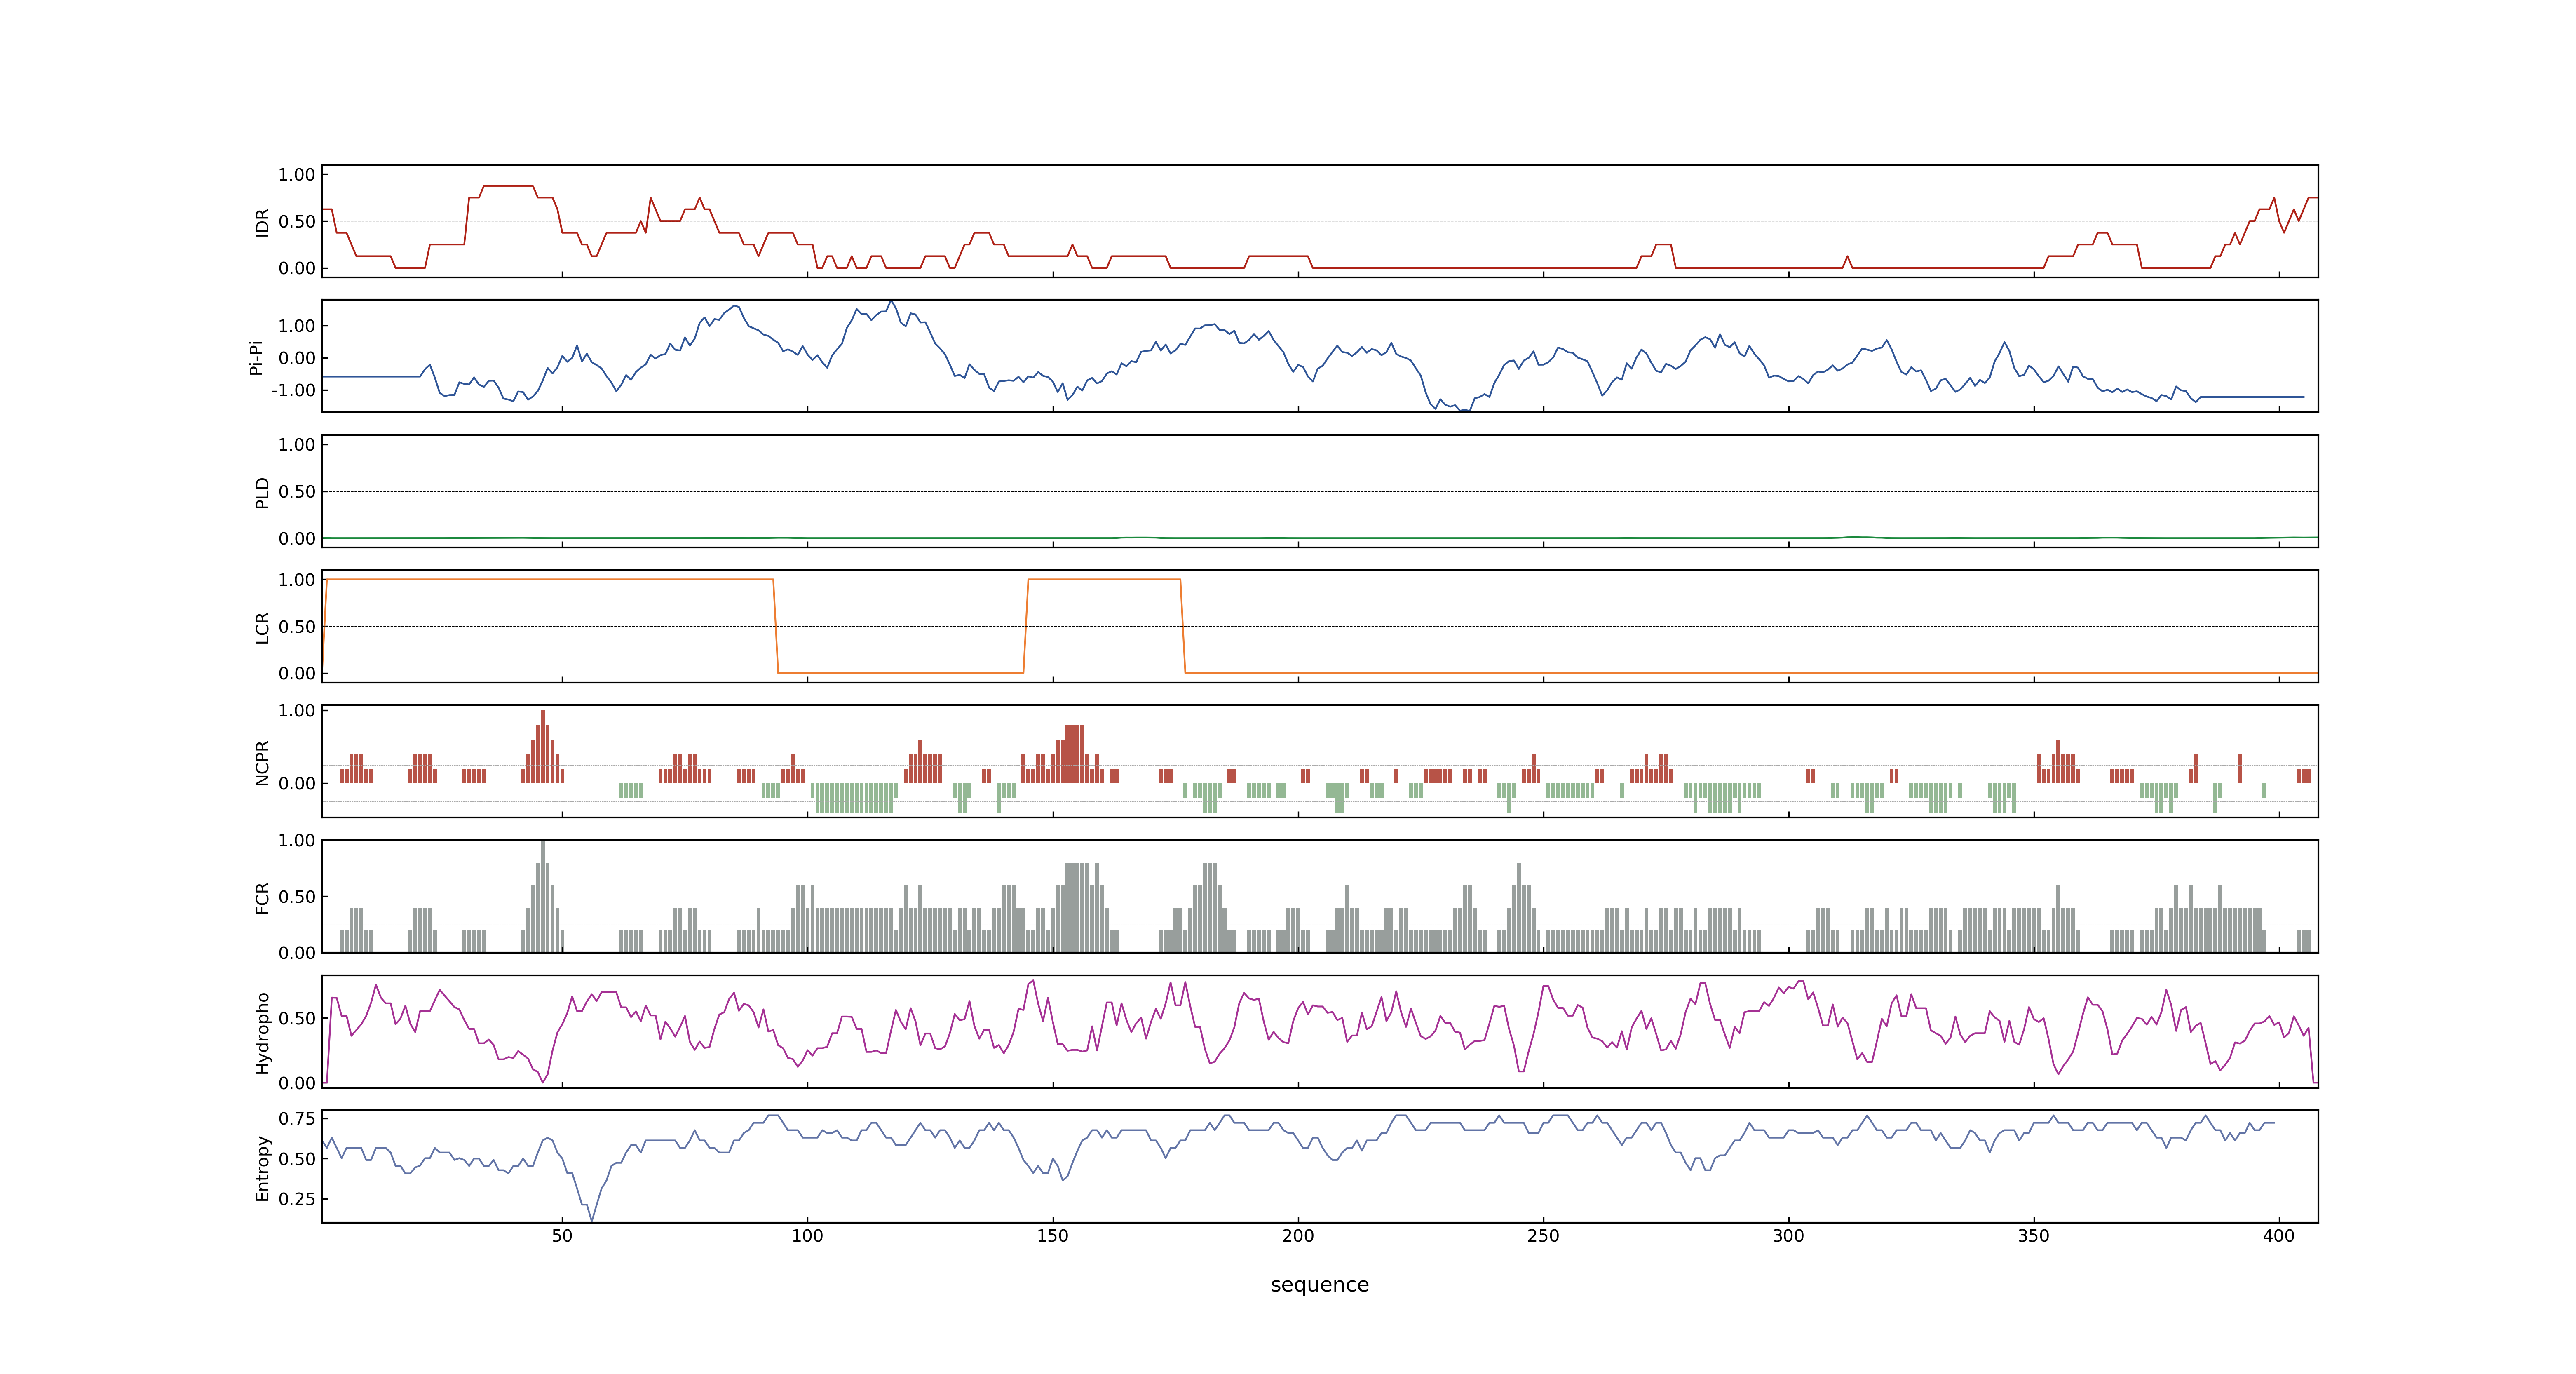The width and height of the screenshot is (2576, 1374).
Task: Click x-axis tick label 250
Action: 1543,1236
